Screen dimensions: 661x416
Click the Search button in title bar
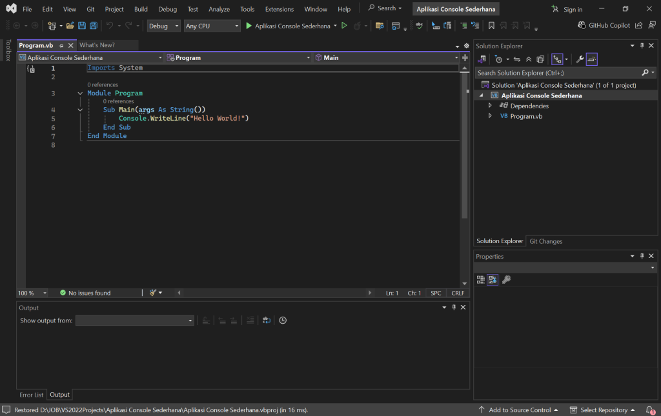click(x=385, y=8)
